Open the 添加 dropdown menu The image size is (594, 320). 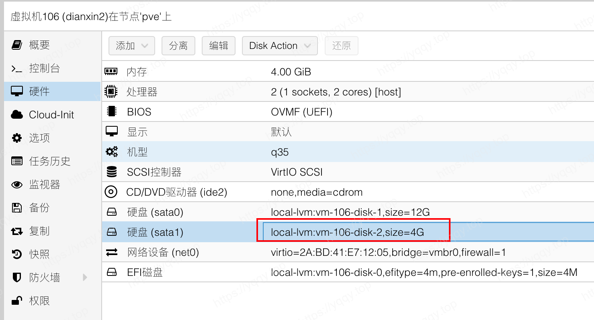coord(131,46)
